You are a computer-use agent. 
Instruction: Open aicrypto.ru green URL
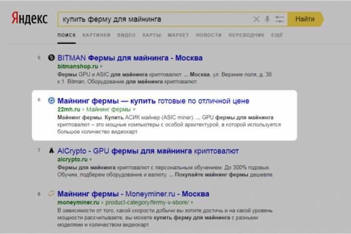coord(73,159)
